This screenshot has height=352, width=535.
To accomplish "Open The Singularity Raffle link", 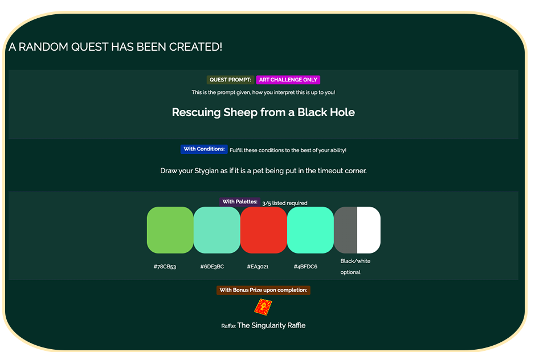I will coord(271,325).
